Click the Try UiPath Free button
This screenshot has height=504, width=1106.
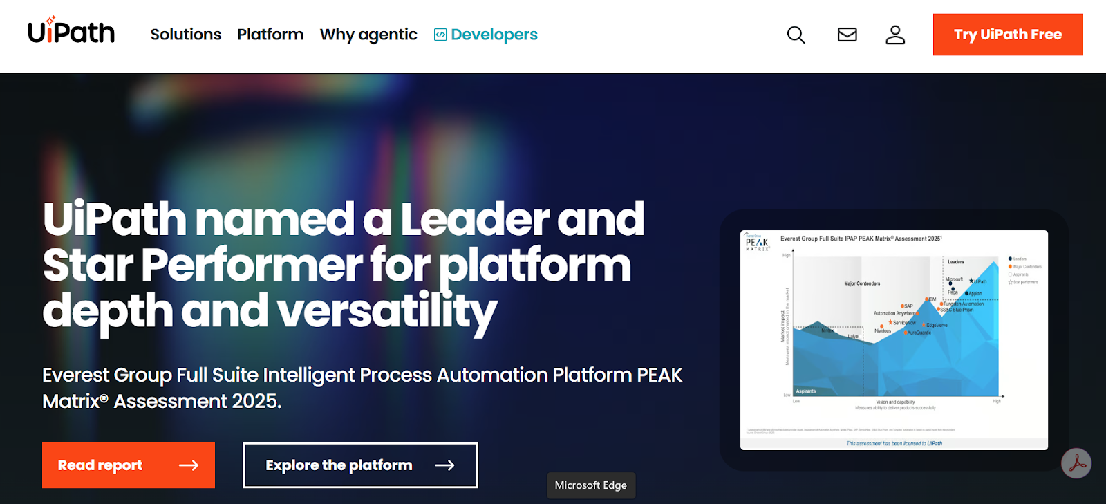[x=1008, y=35]
